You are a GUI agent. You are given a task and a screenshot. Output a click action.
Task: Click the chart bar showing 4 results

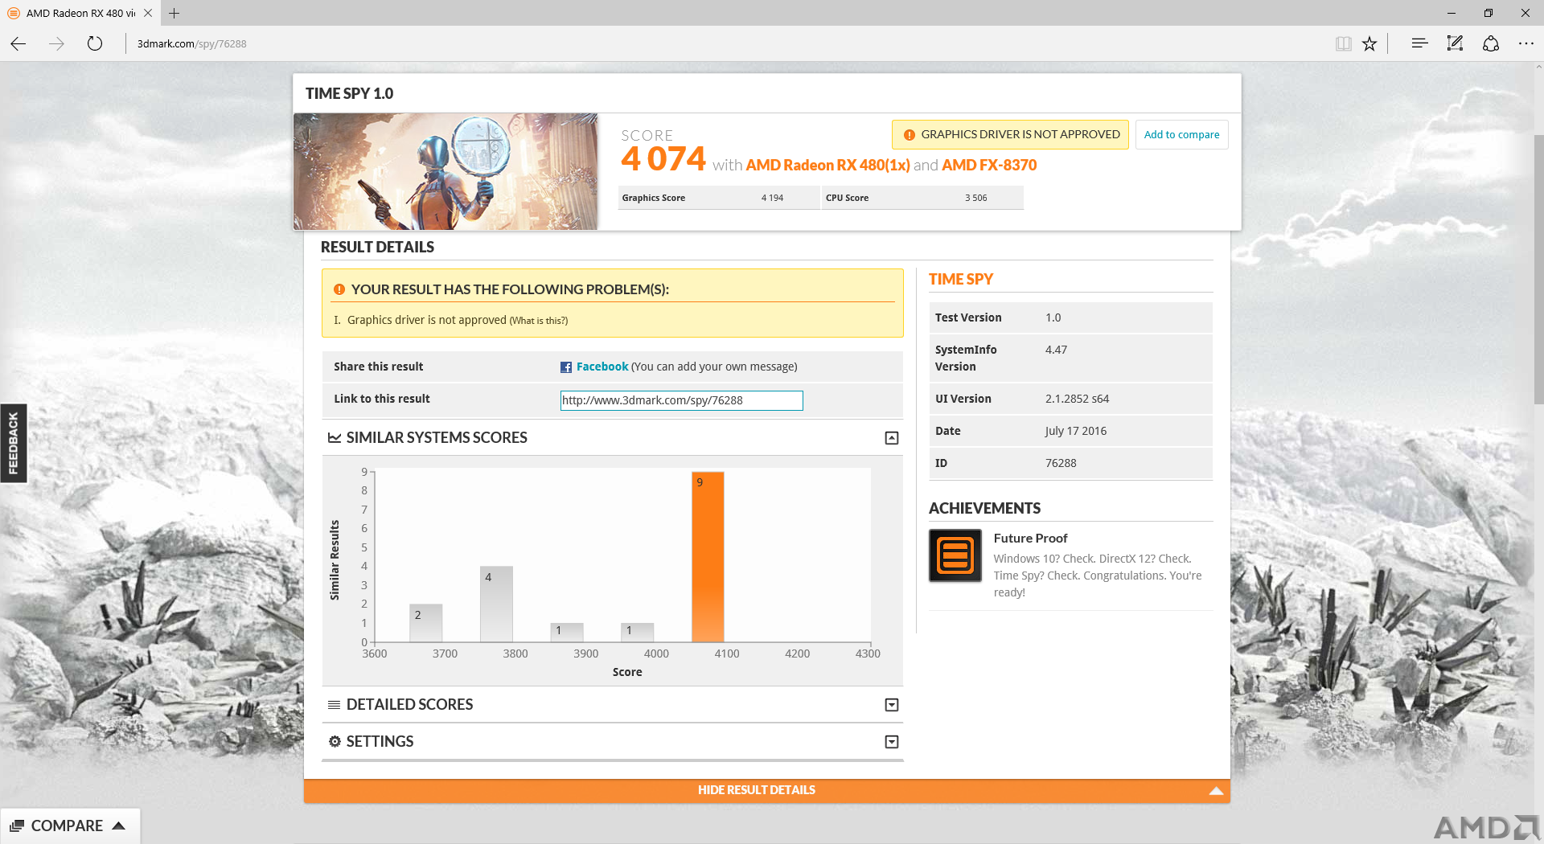tap(496, 604)
